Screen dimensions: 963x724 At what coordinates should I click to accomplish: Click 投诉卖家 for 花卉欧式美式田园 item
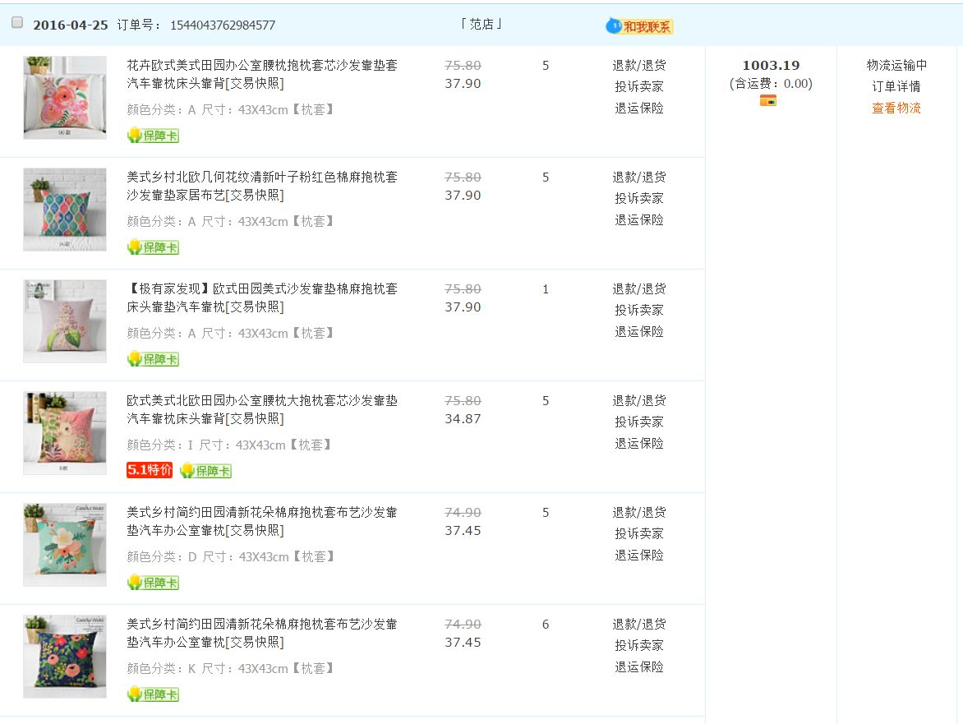639,86
